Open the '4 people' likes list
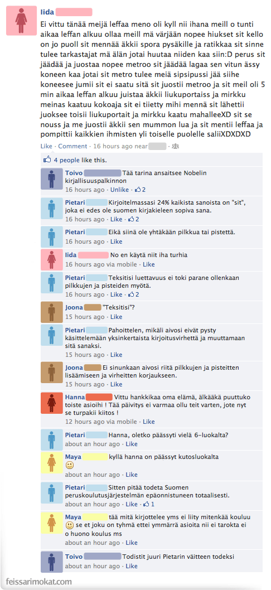The image size is (271, 590). click(x=66, y=160)
